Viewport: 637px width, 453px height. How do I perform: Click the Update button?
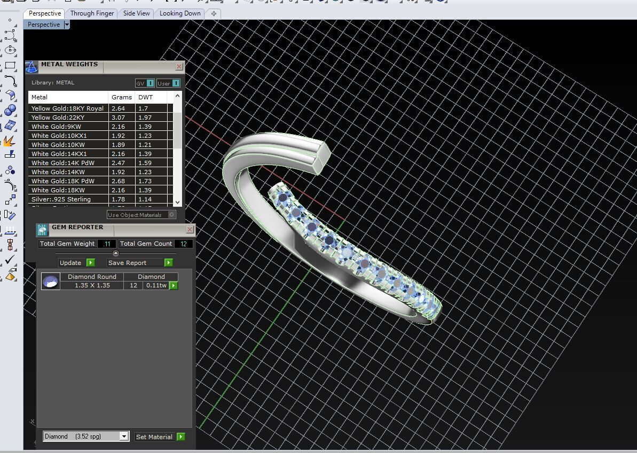pos(72,263)
